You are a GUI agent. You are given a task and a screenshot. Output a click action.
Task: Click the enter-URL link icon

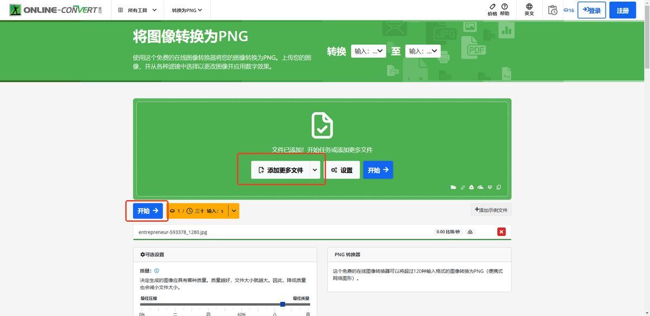(463, 187)
